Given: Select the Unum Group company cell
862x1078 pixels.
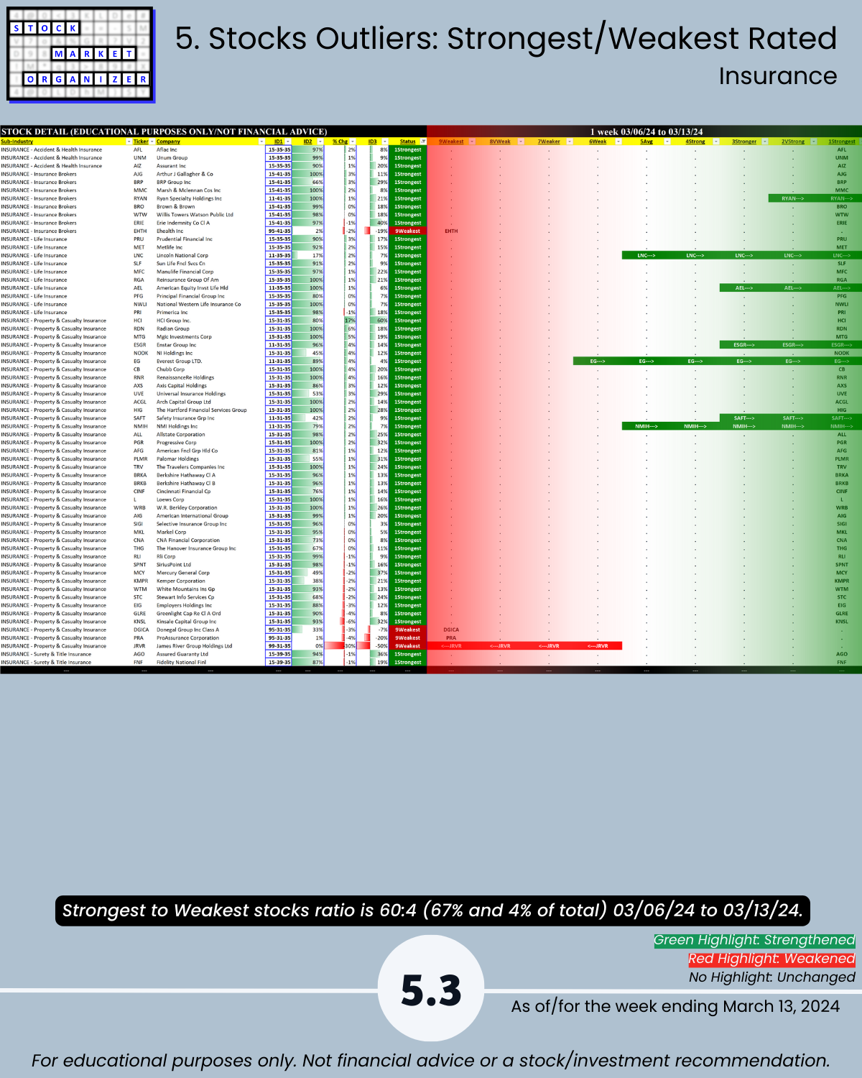Looking at the screenshot, I should coord(172,158).
